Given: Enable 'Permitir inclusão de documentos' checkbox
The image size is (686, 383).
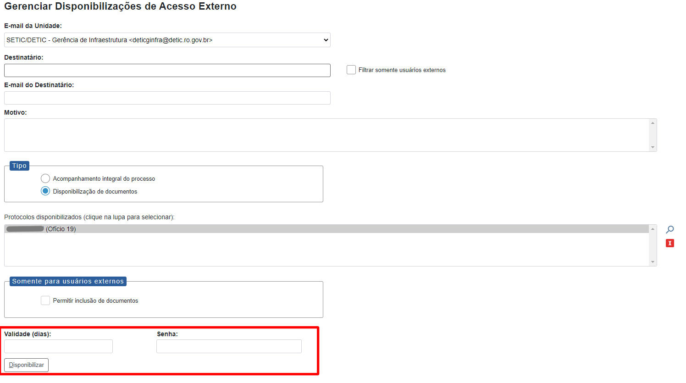Looking at the screenshot, I should tap(45, 300).
